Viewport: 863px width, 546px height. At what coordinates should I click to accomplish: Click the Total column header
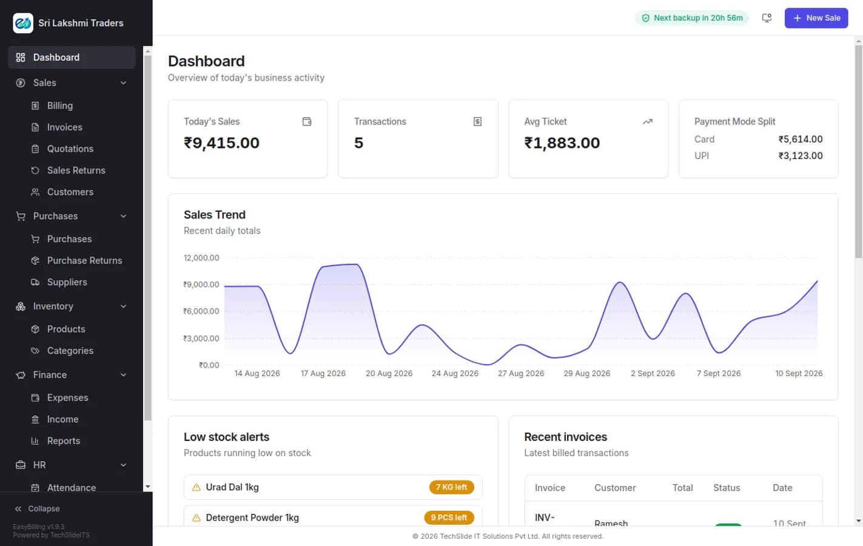pyautogui.click(x=682, y=488)
